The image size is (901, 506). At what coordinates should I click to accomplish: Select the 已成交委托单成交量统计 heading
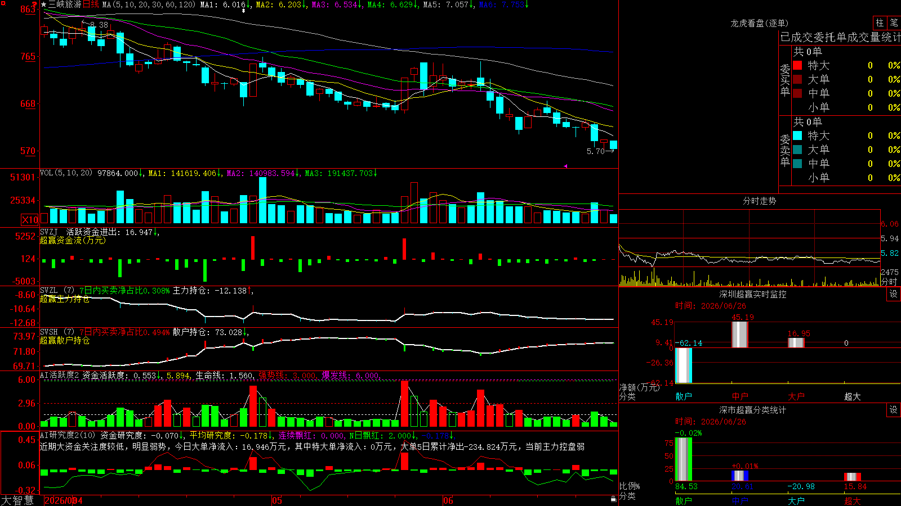click(x=840, y=37)
